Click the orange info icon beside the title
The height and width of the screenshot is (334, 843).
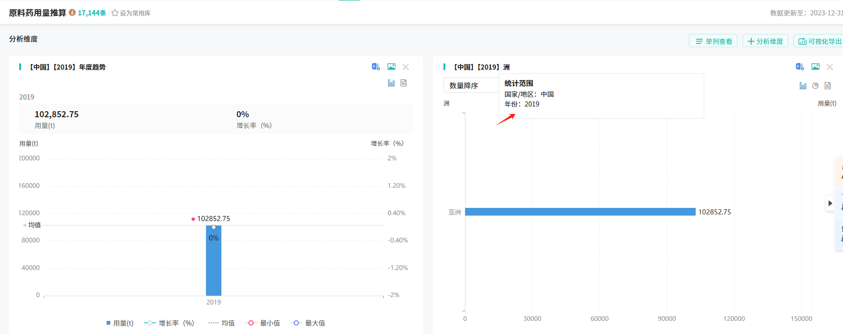click(72, 13)
